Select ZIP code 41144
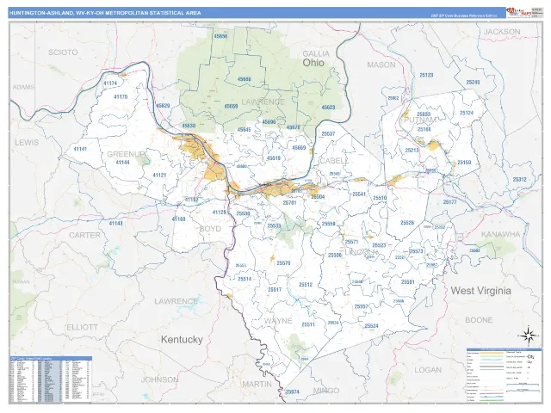The image size is (551, 413). [122, 163]
